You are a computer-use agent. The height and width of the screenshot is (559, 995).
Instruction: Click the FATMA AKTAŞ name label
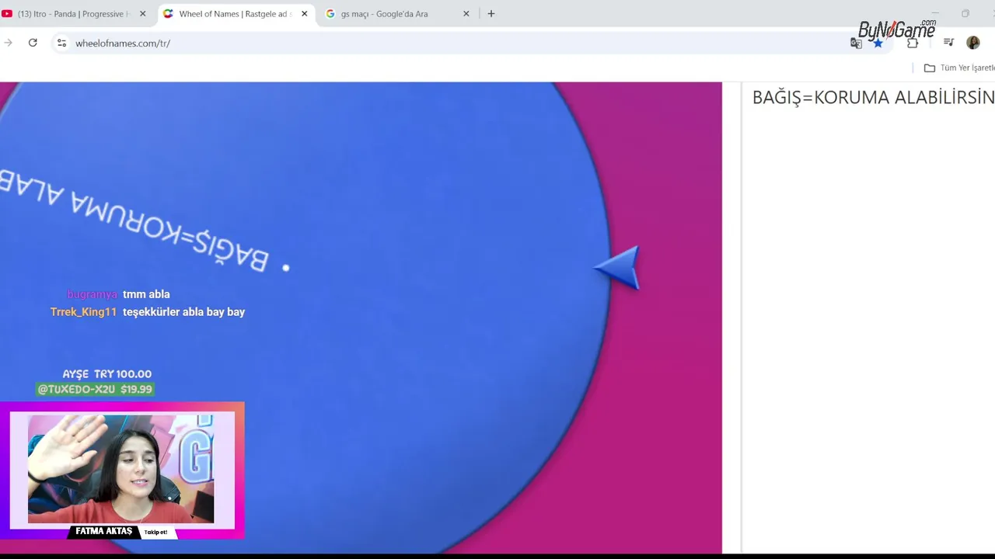point(104,532)
